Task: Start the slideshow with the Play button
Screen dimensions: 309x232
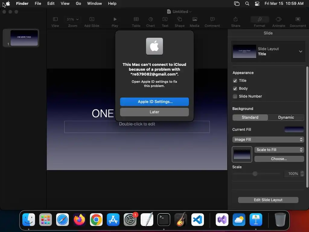Action: (x=115, y=22)
